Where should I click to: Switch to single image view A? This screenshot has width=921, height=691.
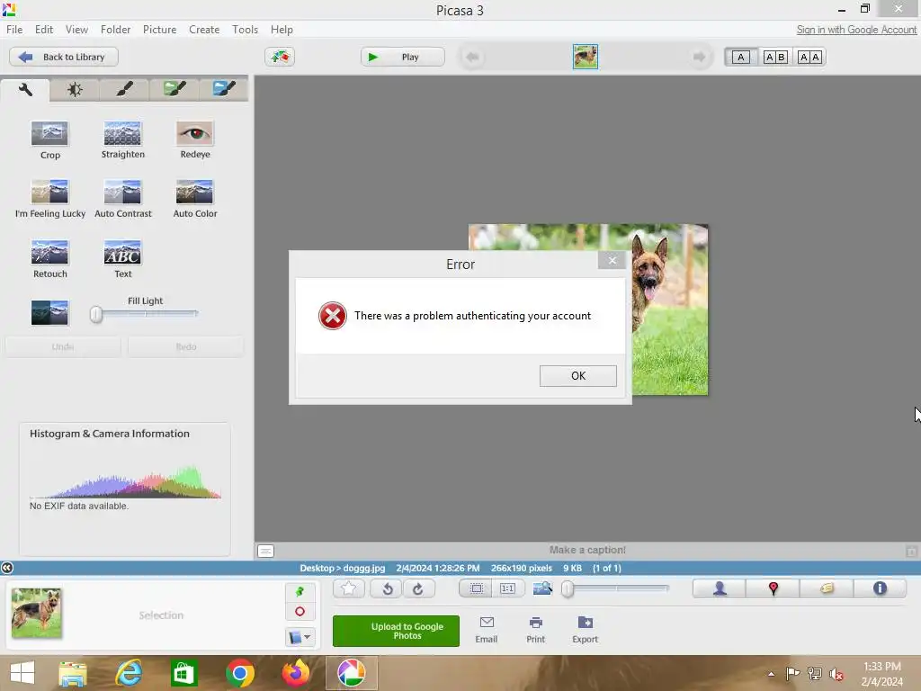(741, 57)
